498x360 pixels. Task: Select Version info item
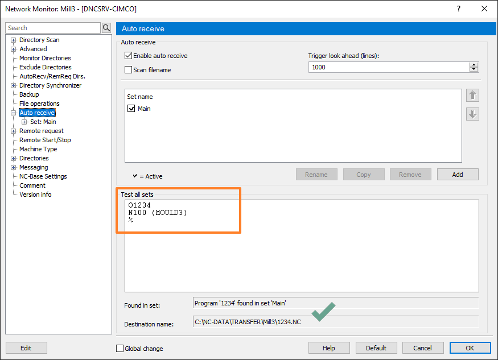[x=35, y=195]
